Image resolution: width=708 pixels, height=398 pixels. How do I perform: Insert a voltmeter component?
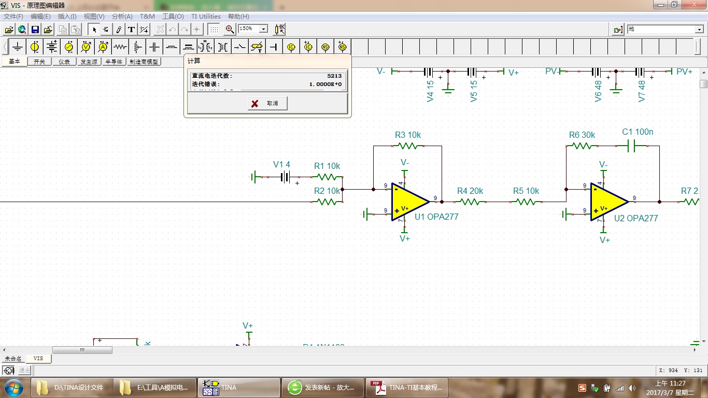86,47
